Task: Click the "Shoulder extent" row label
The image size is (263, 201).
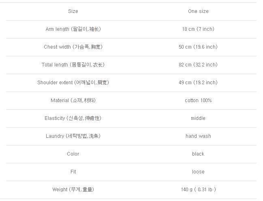Action: coord(73,83)
